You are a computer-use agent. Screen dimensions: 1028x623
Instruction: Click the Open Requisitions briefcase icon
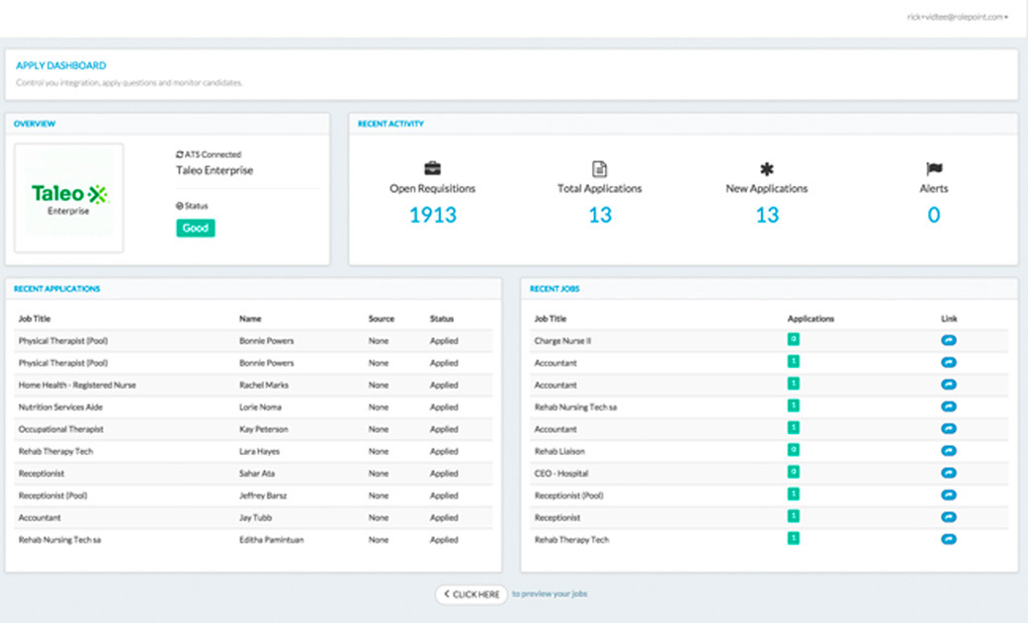[432, 169]
